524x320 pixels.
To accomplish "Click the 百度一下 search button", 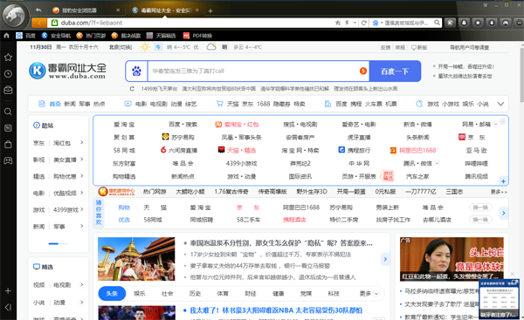I will pos(395,71).
